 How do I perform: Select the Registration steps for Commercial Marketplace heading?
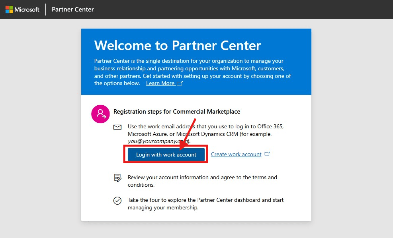pyautogui.click(x=177, y=112)
